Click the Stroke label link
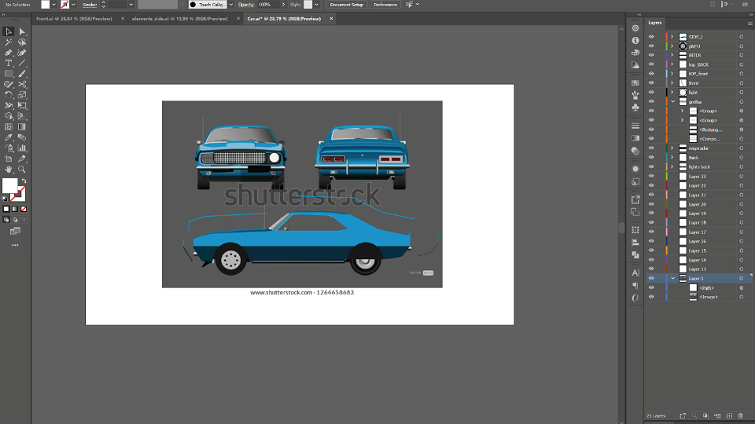This screenshot has width=755, height=424. 90,5
